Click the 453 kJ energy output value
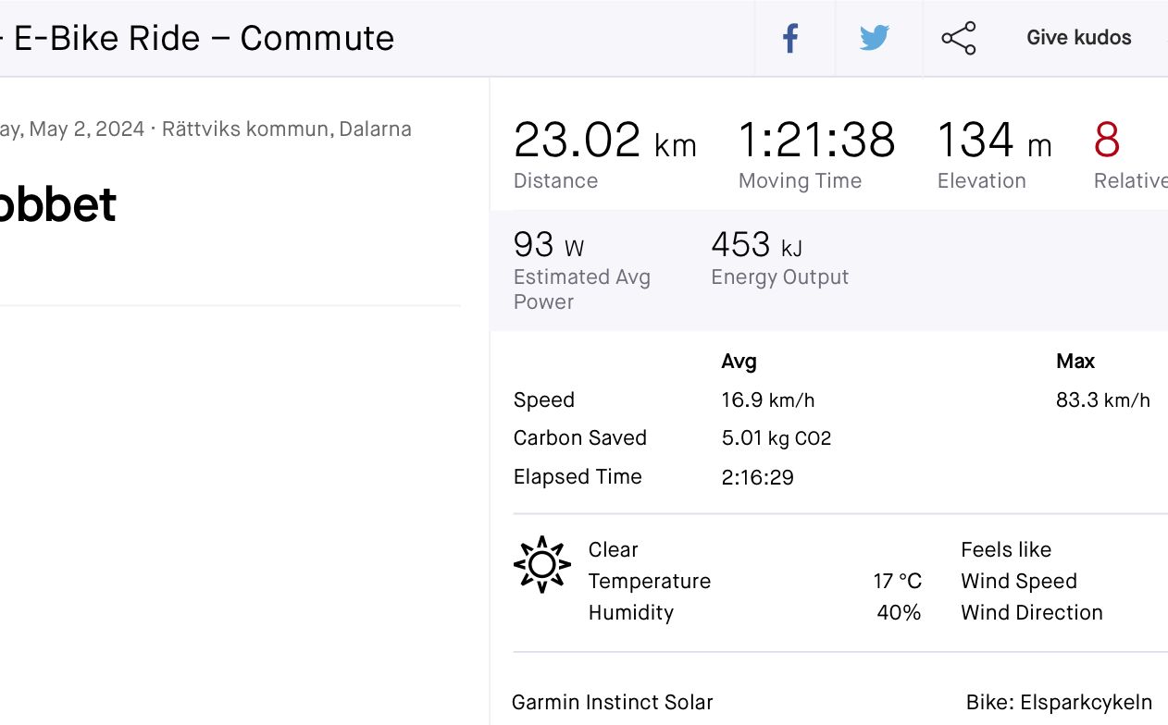 tap(756, 245)
